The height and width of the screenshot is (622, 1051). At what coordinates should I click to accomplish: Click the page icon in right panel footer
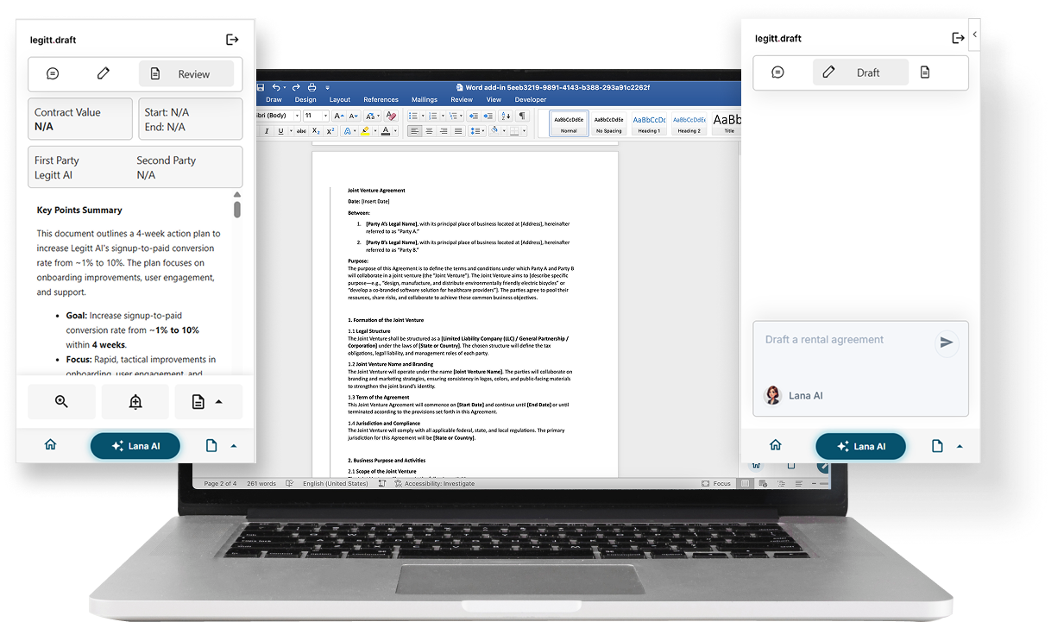click(937, 446)
